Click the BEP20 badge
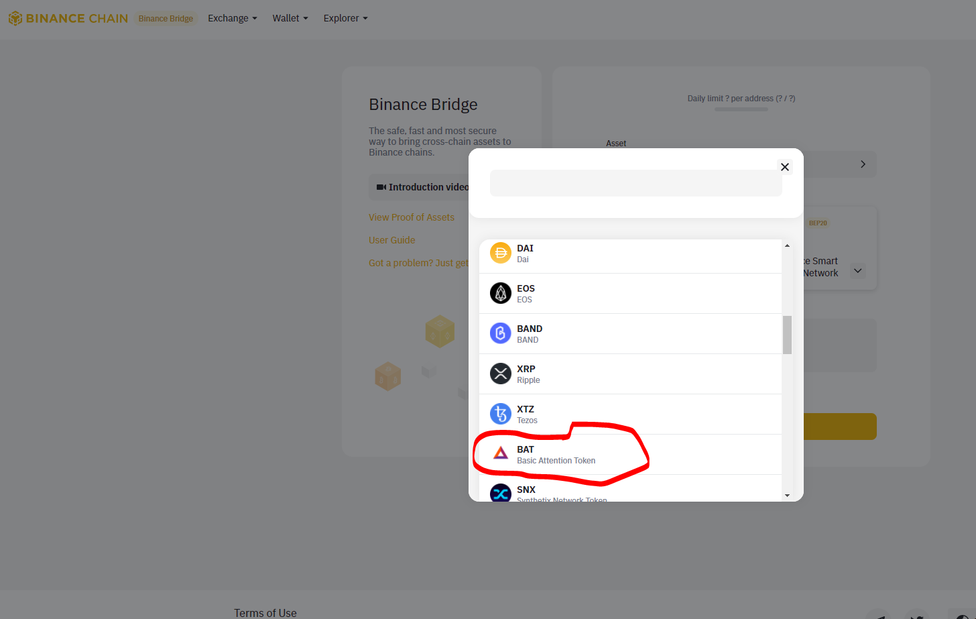976x619 pixels. (x=818, y=223)
